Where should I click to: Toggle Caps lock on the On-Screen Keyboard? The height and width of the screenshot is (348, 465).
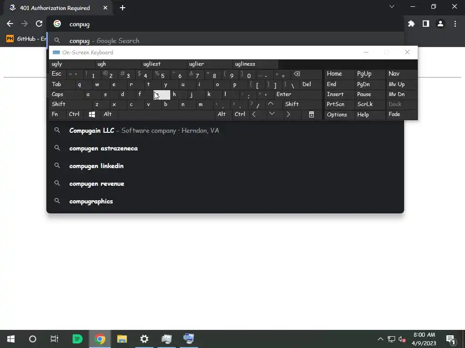[x=66, y=94]
